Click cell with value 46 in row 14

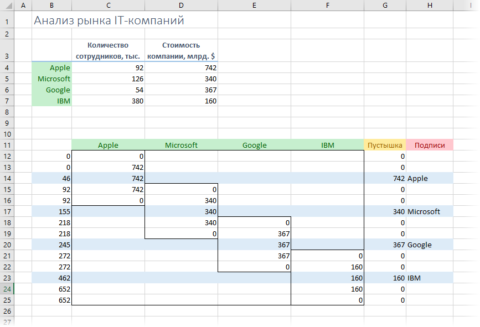tap(51, 178)
